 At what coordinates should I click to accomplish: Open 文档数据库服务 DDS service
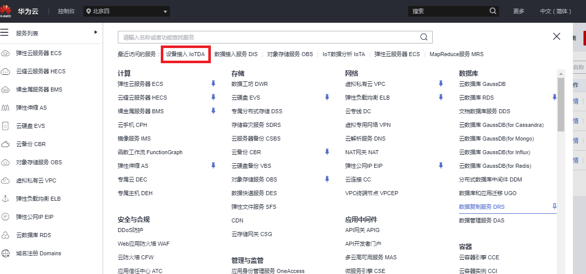[x=484, y=111]
